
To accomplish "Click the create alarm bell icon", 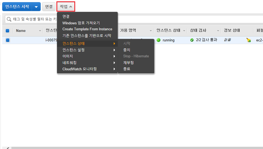I will click(249, 40).
